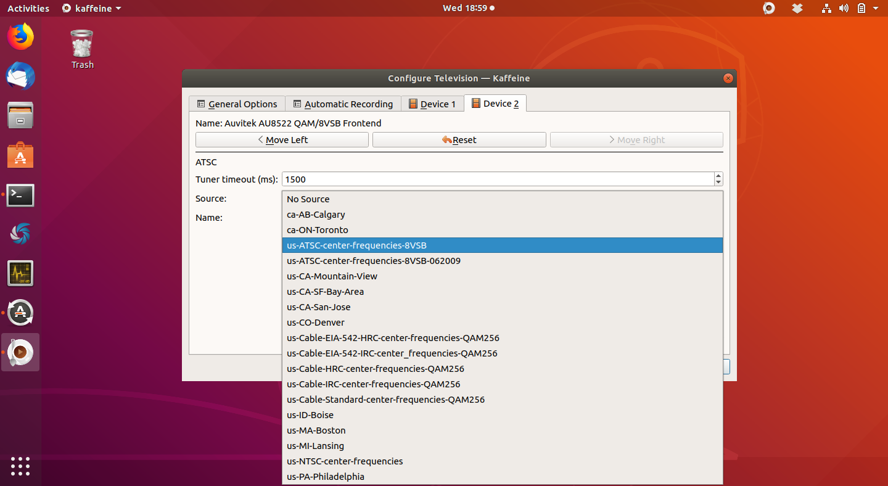
Task: Open Software Updater dock icon
Action: click(x=20, y=313)
